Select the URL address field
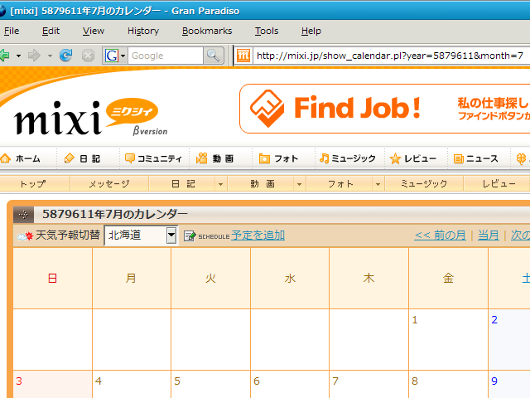The height and width of the screenshot is (398, 530). [x=391, y=56]
